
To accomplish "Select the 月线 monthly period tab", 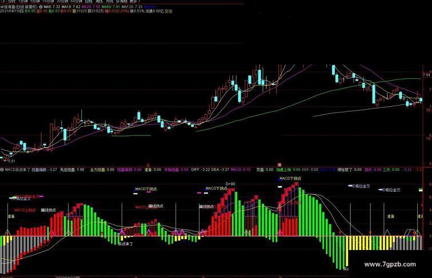I will 109,1.
